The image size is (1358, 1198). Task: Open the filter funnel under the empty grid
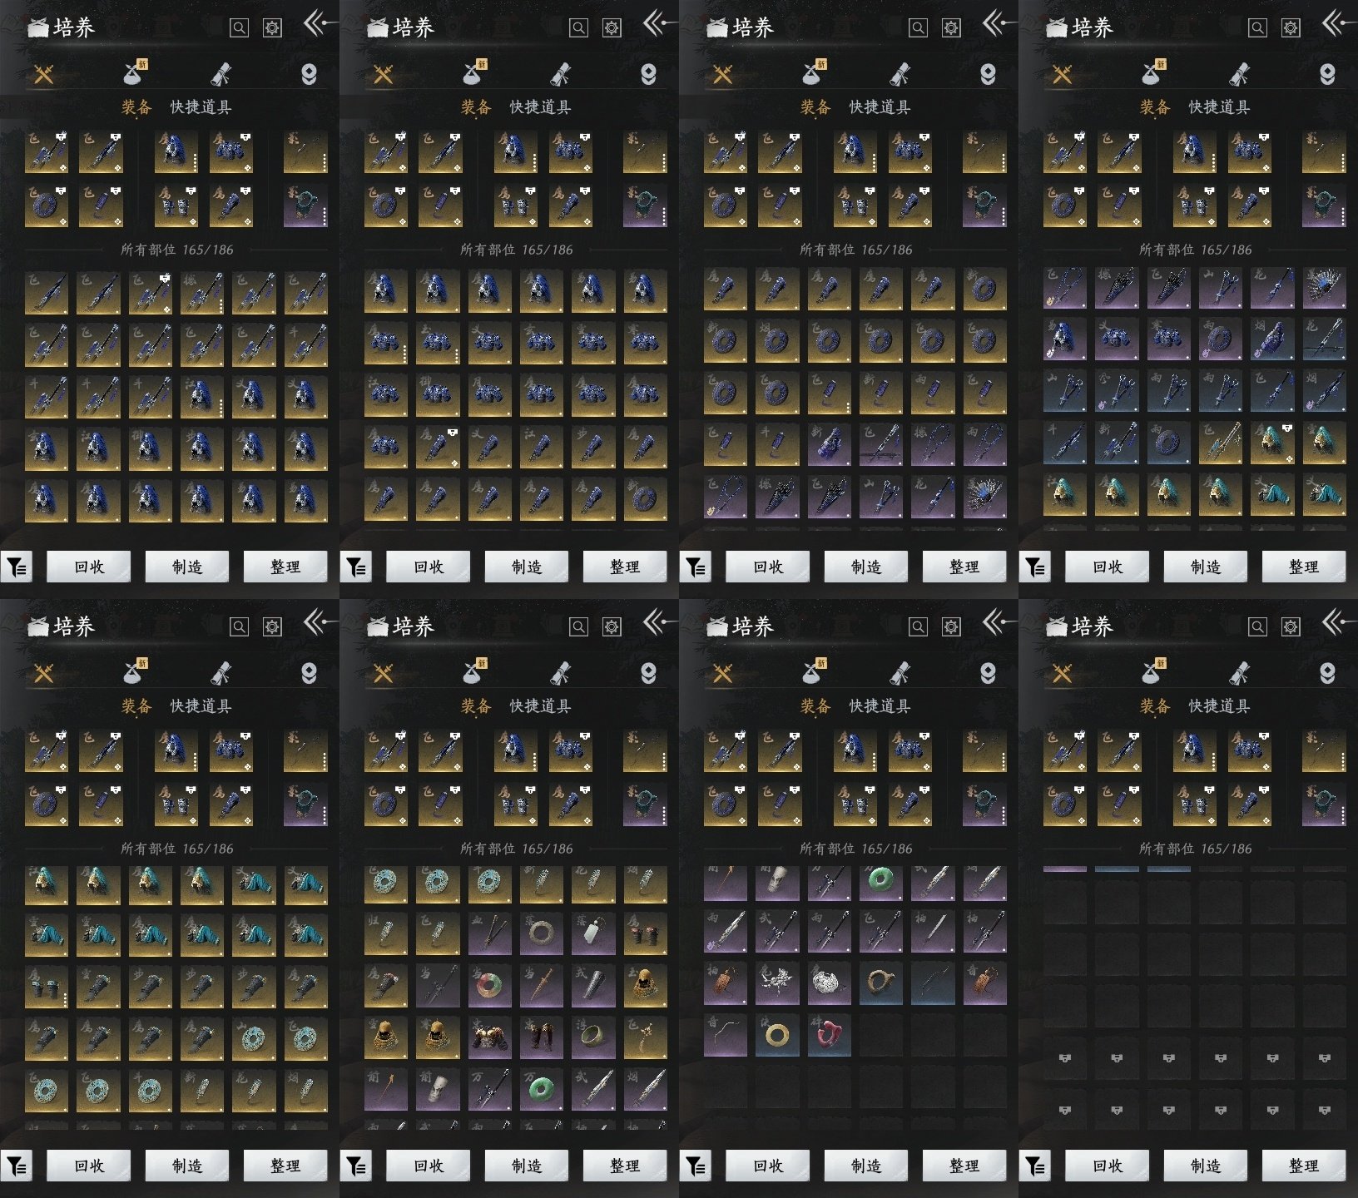[1035, 1166]
